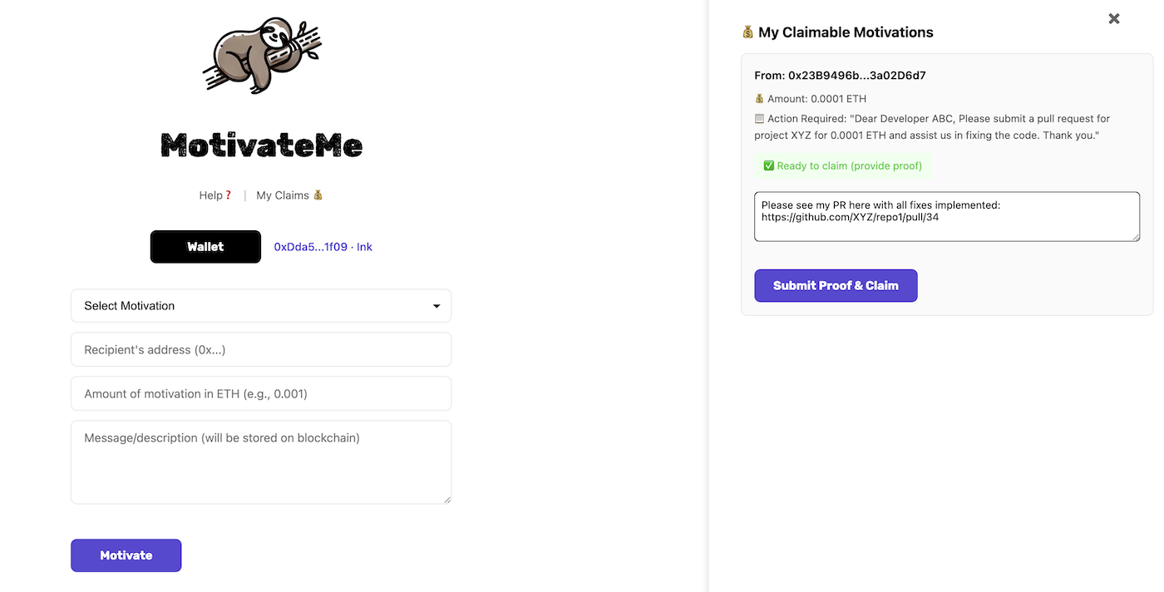Screen dimensions: 1164x592
Task: Focus the Recipient's address field
Action: [261, 350]
